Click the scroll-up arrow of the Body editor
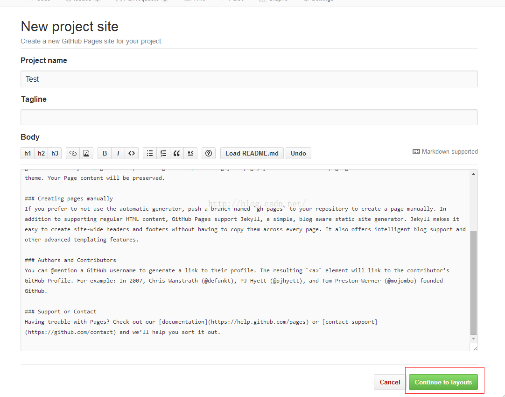Viewport: 505px width, 397px height. tap(473, 174)
